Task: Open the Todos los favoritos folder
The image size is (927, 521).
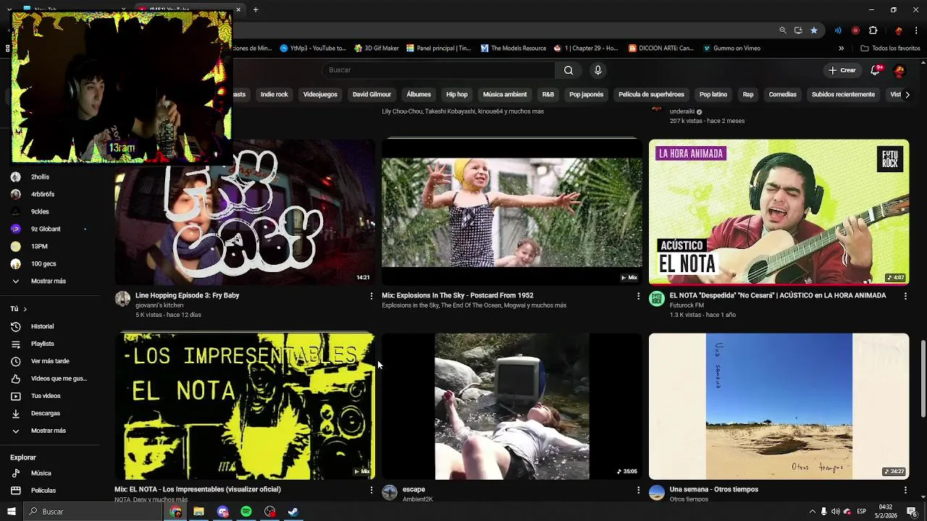Action: (x=890, y=48)
